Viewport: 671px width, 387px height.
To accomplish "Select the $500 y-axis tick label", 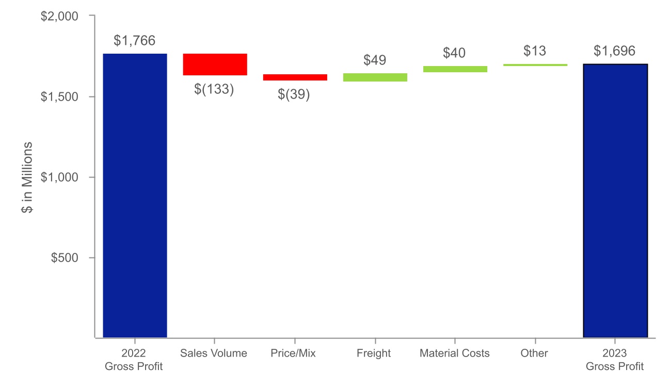I will [65, 258].
